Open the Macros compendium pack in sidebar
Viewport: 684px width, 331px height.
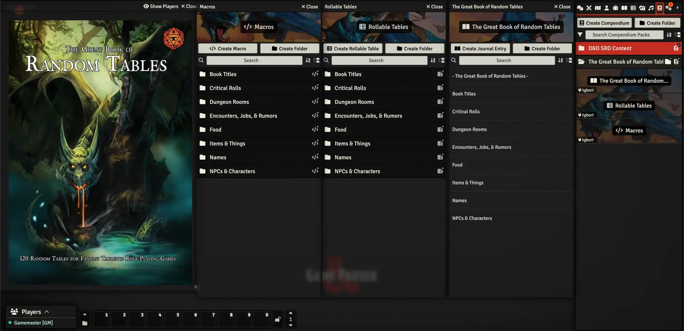(629, 130)
